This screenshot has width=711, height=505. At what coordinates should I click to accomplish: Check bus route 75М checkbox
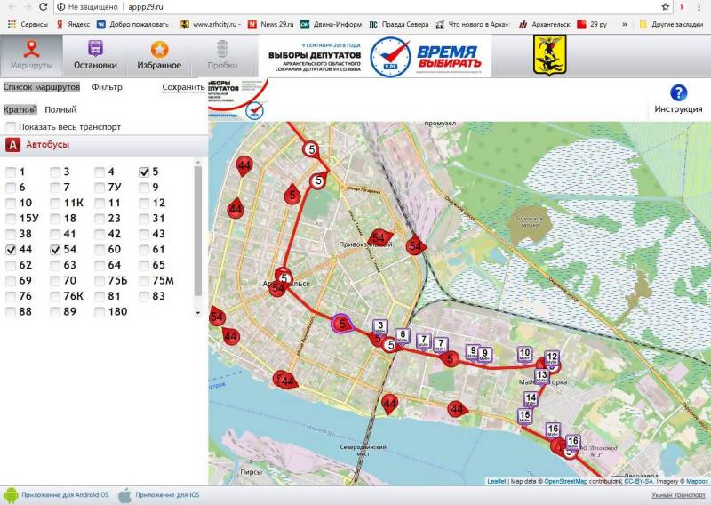pos(144,281)
